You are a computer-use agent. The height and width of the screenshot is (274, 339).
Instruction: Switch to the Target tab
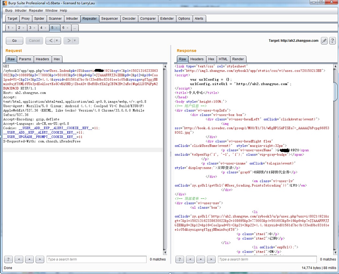click(12, 18)
